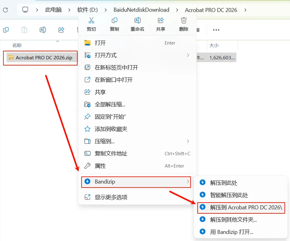The image size is (290, 241).
Task: Click the share icon in Explorer toolbar
Action: click(61, 30)
